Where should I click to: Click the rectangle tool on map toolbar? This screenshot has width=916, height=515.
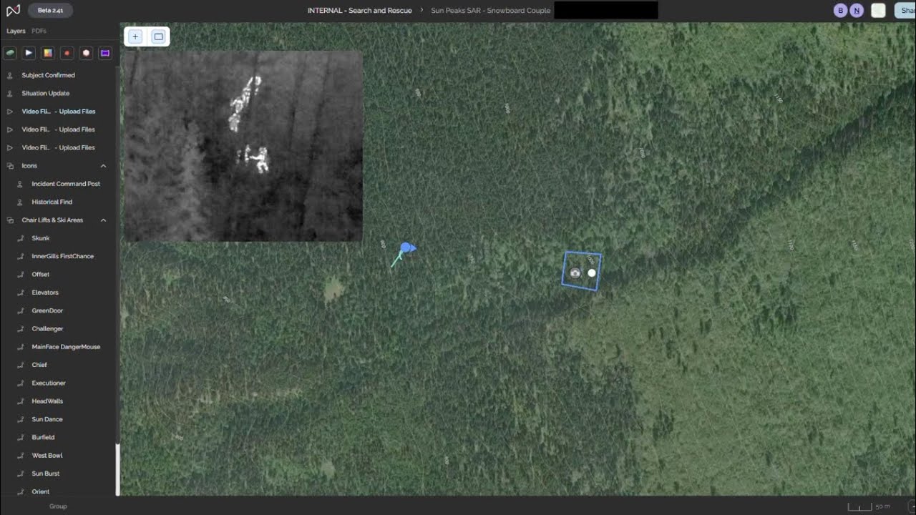pos(159,36)
